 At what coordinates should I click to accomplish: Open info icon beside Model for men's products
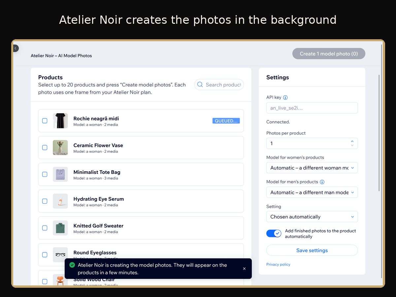322,182
